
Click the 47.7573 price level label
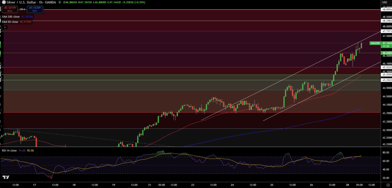click(385, 31)
